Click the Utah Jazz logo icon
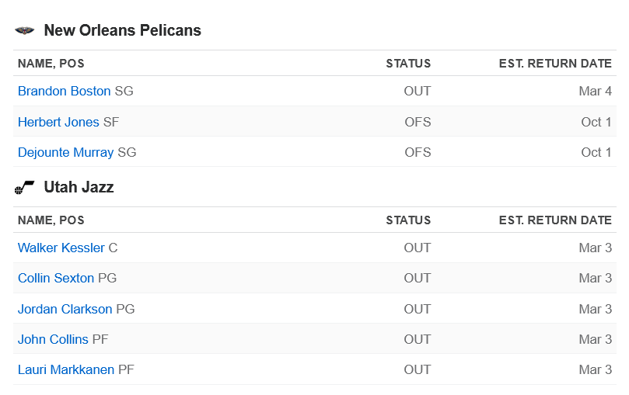The image size is (629, 395). pyautogui.click(x=24, y=188)
